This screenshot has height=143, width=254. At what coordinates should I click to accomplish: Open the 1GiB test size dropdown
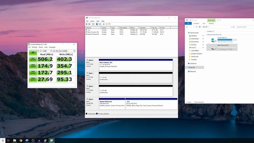point(47,51)
